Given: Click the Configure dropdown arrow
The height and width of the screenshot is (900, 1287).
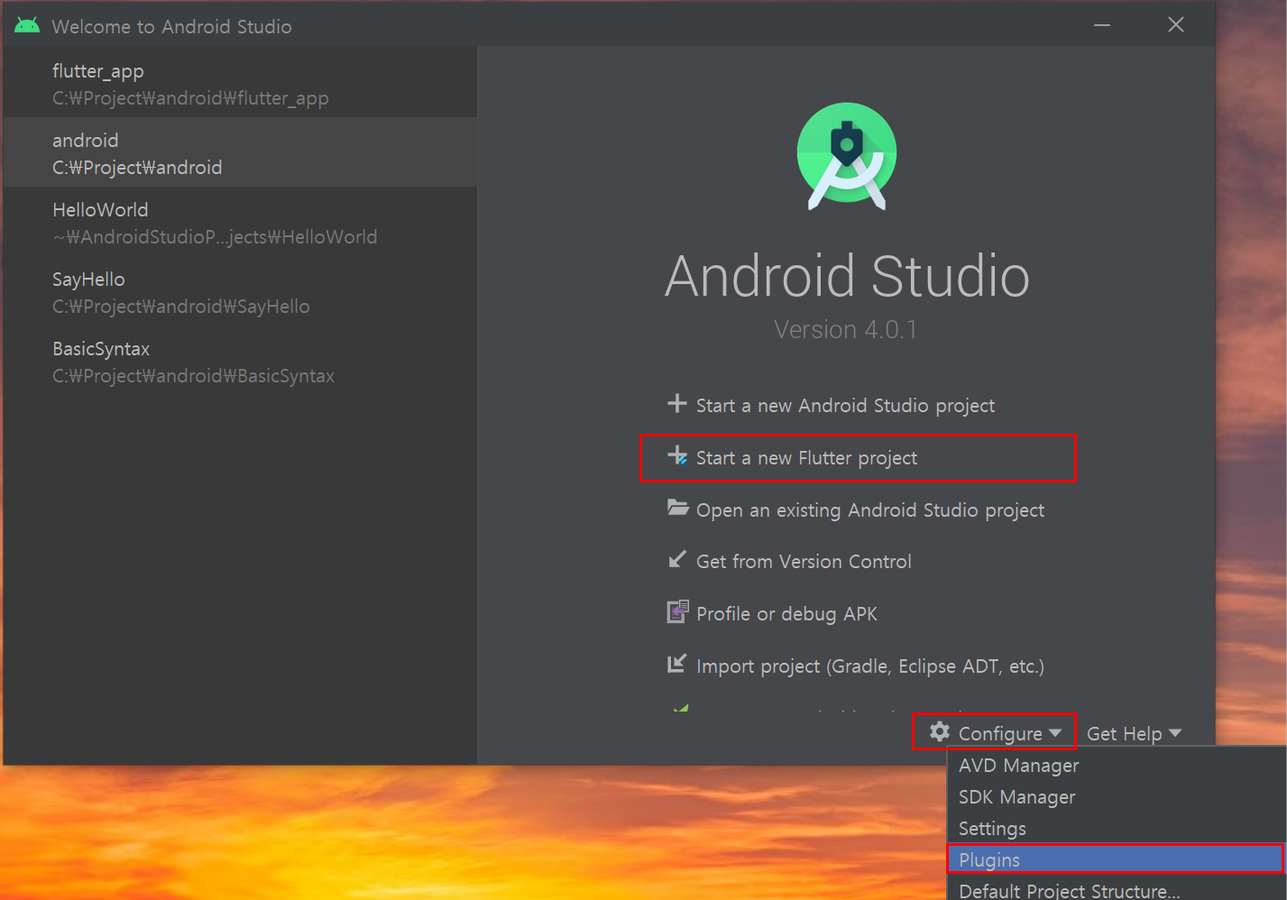Looking at the screenshot, I should (1055, 732).
